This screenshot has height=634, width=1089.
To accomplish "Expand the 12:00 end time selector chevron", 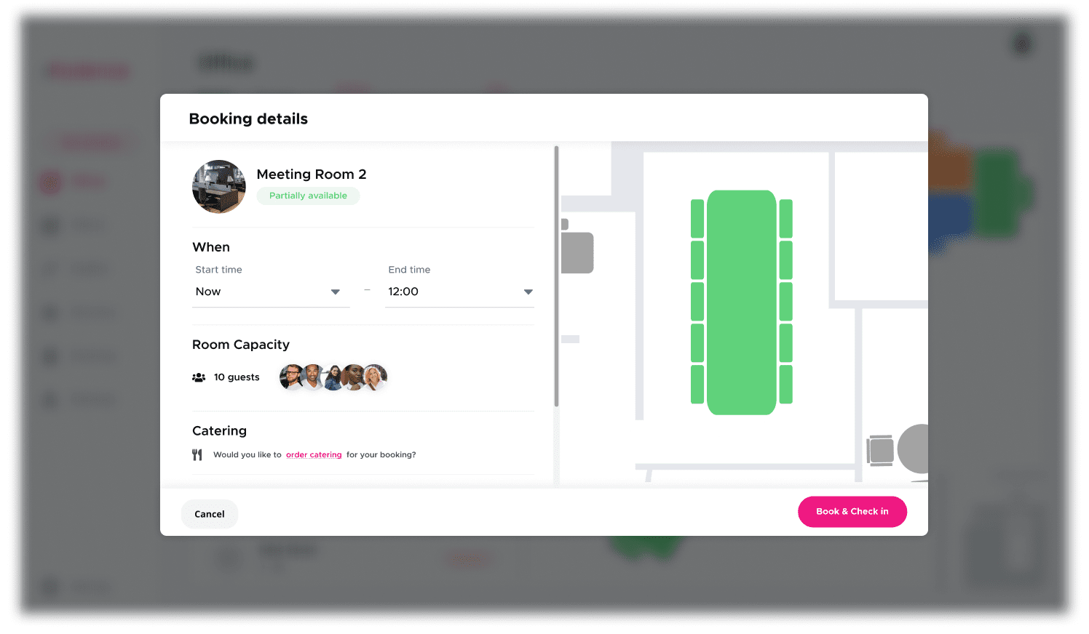I will 528,292.
